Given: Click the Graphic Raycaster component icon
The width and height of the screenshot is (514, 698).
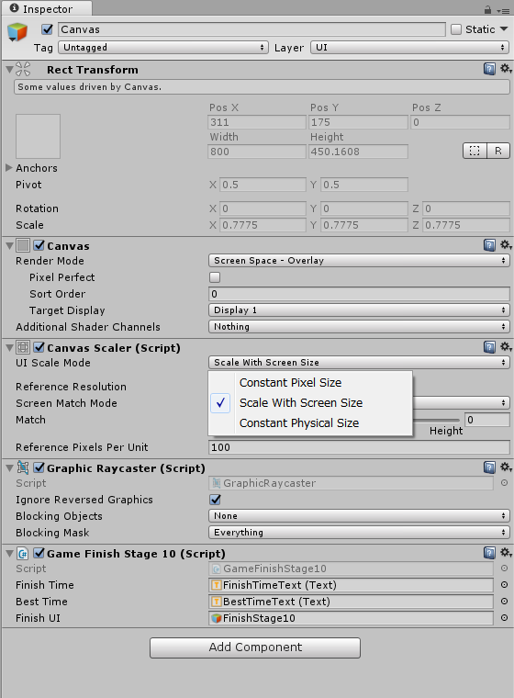Looking at the screenshot, I should [x=23, y=467].
